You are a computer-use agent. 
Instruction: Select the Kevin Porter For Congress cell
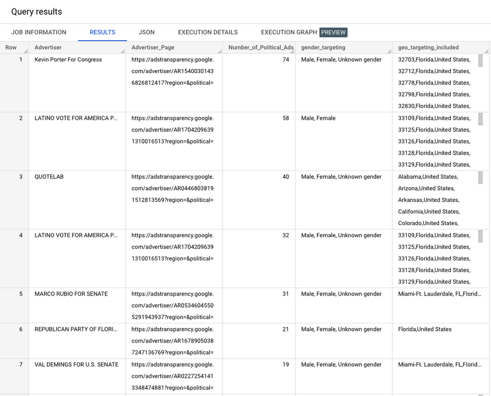pos(77,83)
